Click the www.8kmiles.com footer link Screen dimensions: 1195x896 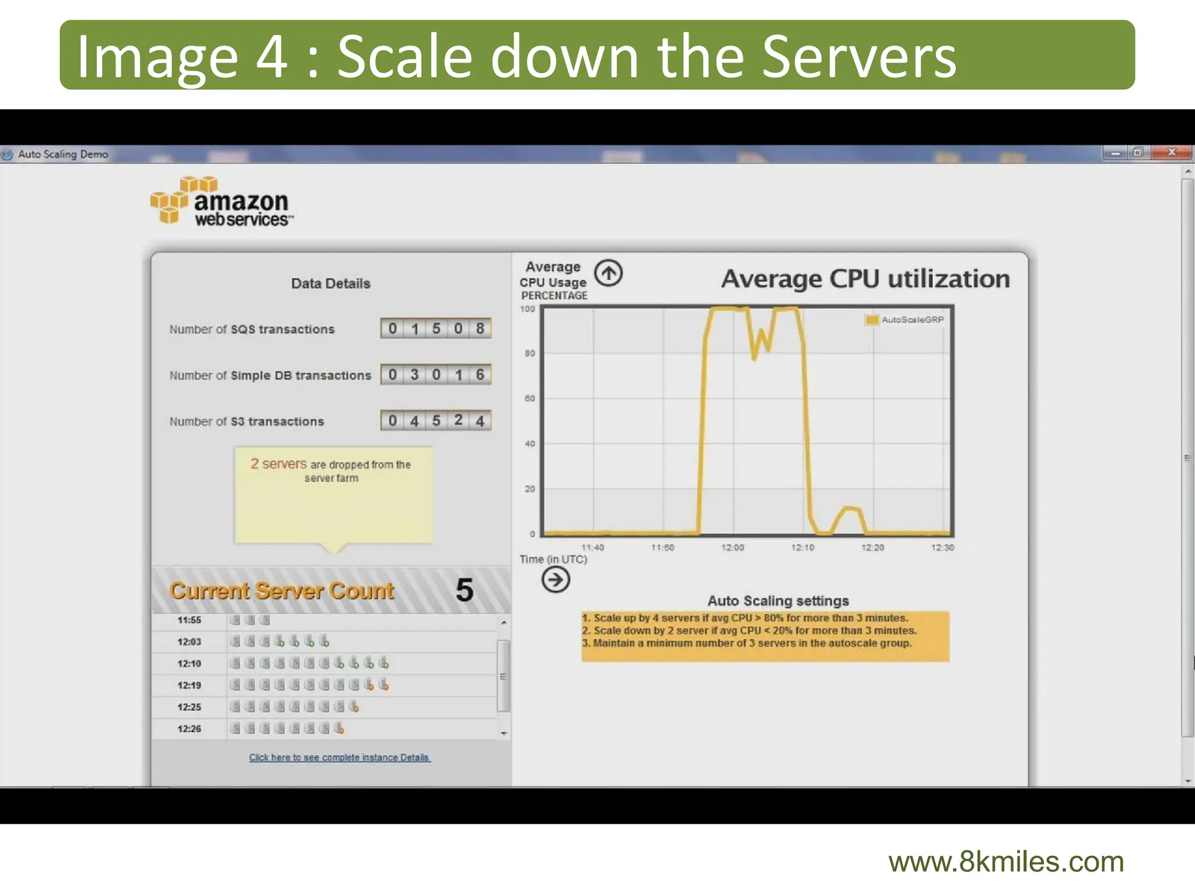[1006, 862]
